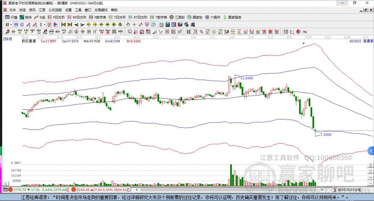This screenshot has height=201, width=374.
Task: Open the 文件 menu
Action: point(12,10)
